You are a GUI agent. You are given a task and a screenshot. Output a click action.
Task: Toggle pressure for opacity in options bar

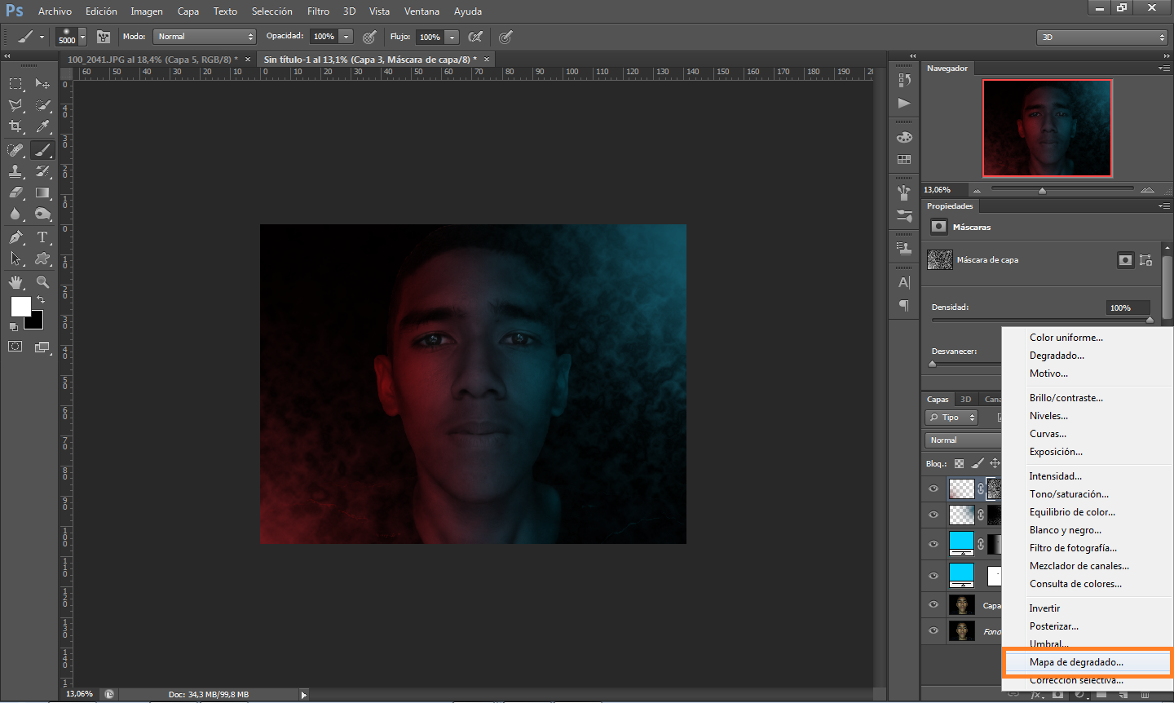[x=370, y=37]
